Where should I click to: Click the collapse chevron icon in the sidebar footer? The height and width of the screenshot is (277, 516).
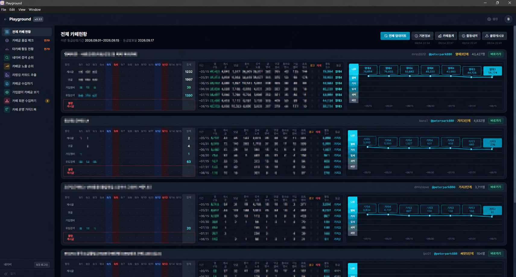(x=6, y=274)
